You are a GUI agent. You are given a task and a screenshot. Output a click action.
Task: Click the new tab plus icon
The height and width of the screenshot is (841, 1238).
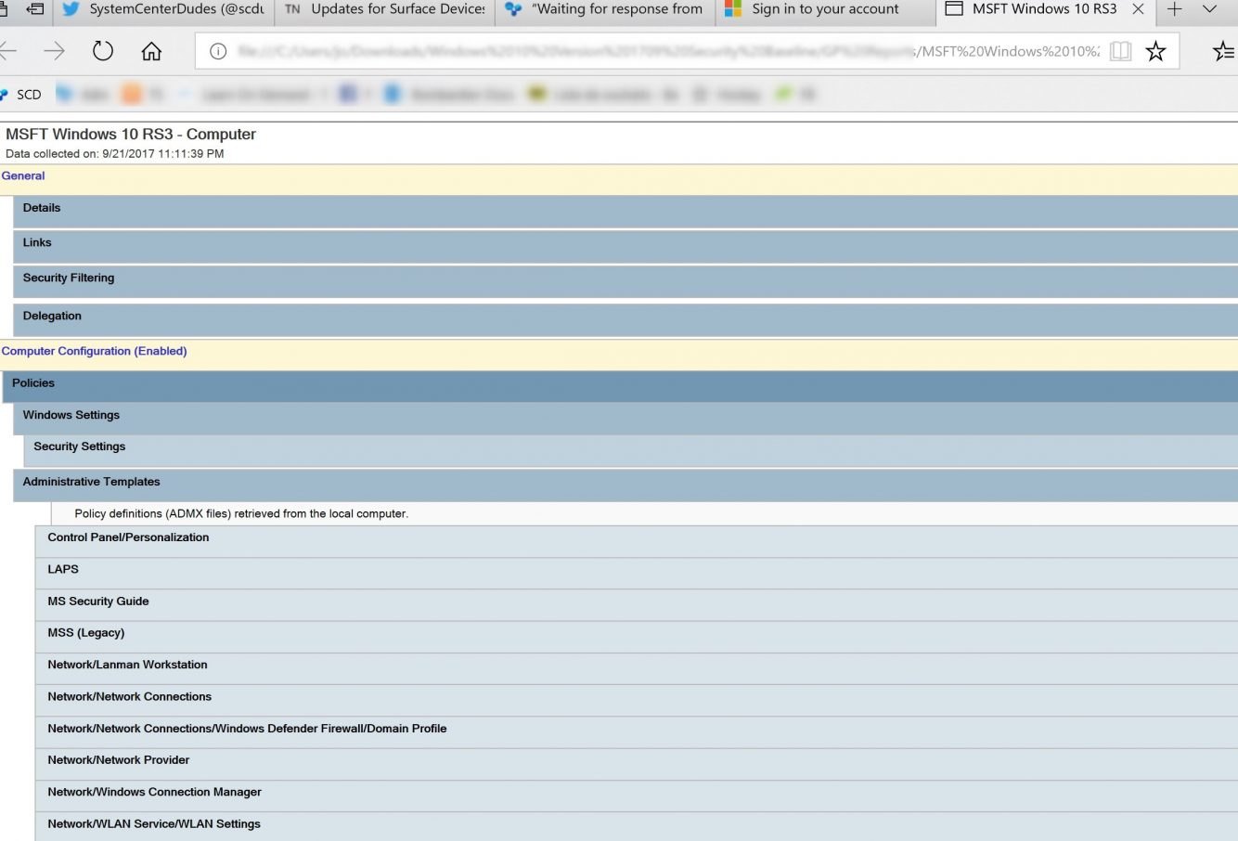pyautogui.click(x=1175, y=9)
